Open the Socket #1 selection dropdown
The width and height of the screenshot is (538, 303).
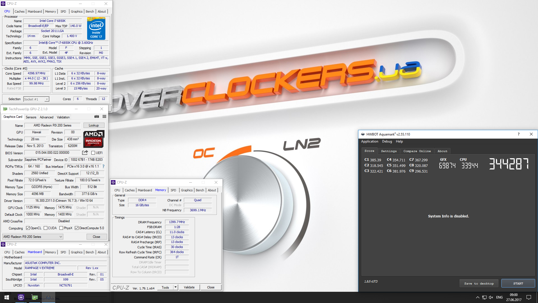point(36,99)
